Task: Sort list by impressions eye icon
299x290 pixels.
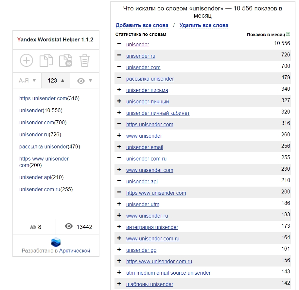Action: [84, 81]
